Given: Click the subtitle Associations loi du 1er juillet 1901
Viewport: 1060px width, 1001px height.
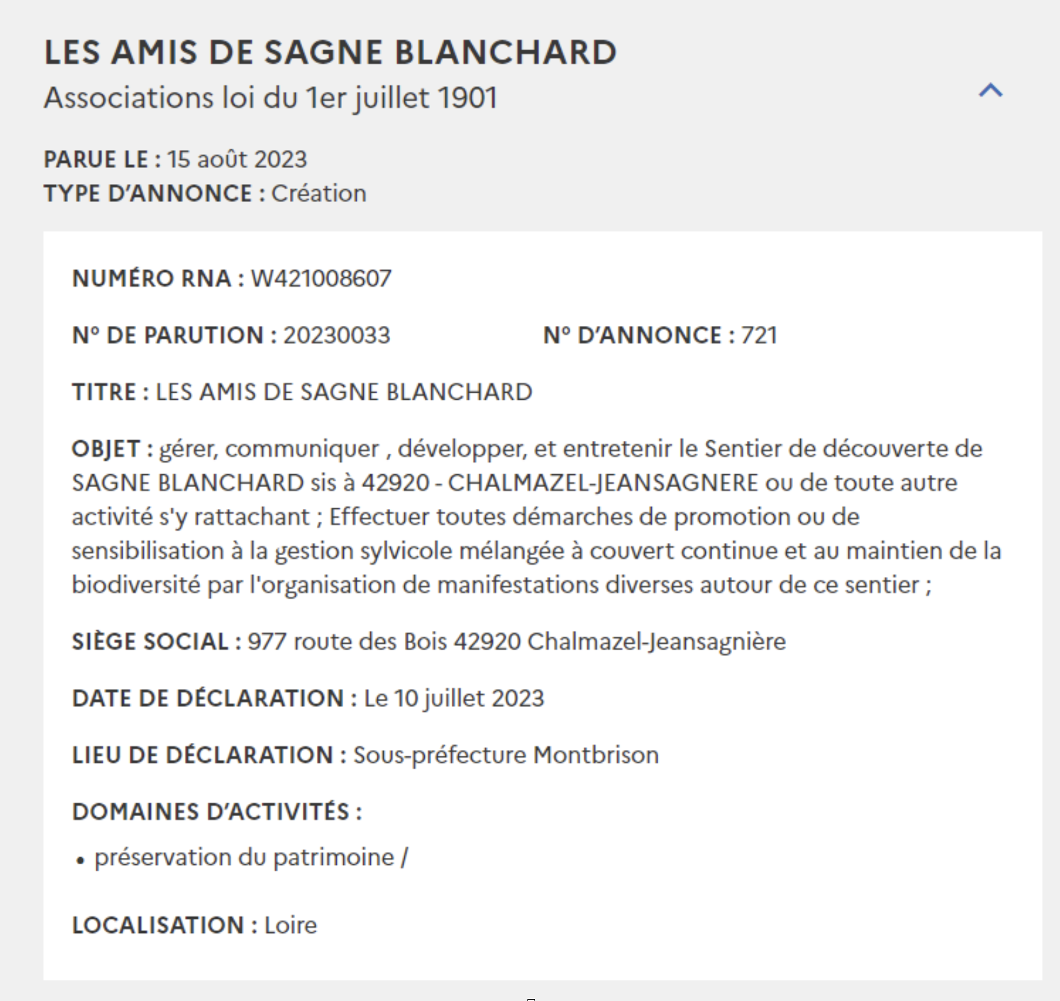Looking at the screenshot, I should 271,98.
